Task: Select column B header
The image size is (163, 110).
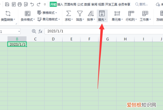Action: click(x=17, y=39)
